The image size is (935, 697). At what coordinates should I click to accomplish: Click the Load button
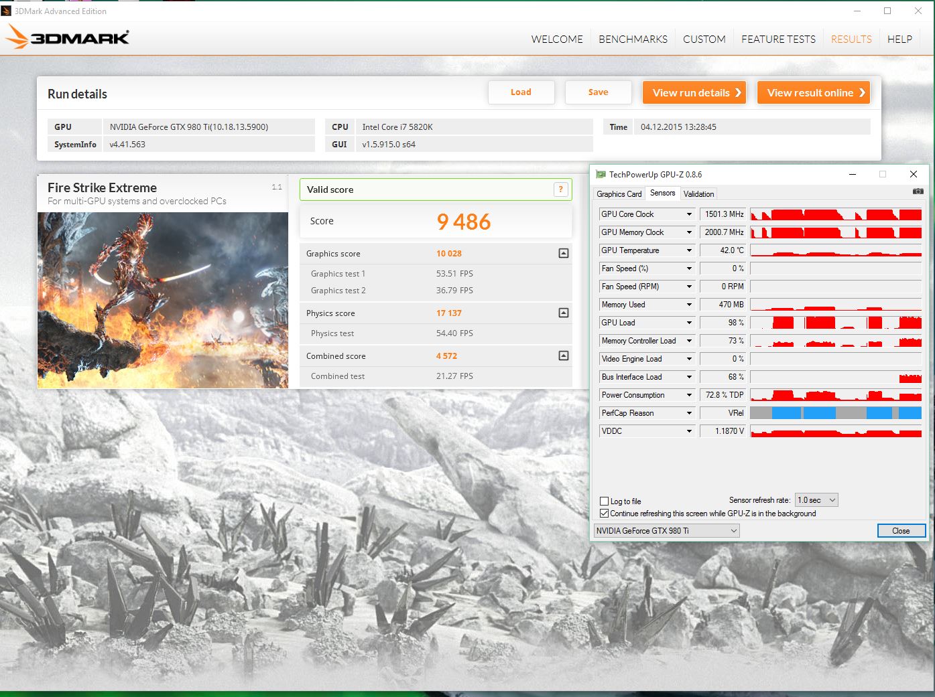pos(521,92)
